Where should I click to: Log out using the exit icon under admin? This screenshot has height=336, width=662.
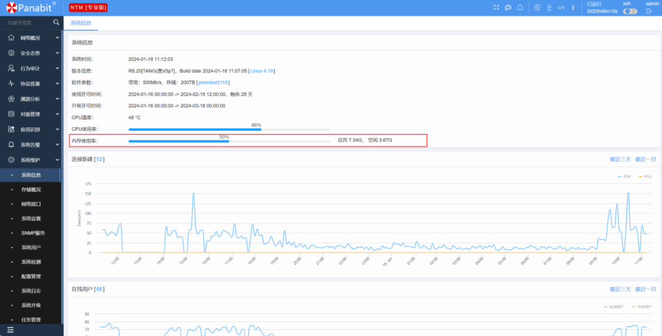click(649, 12)
